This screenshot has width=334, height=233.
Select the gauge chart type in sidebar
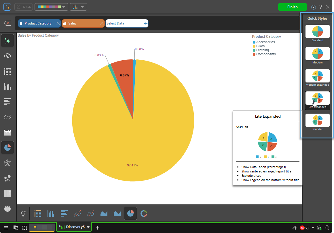coord(7,56)
